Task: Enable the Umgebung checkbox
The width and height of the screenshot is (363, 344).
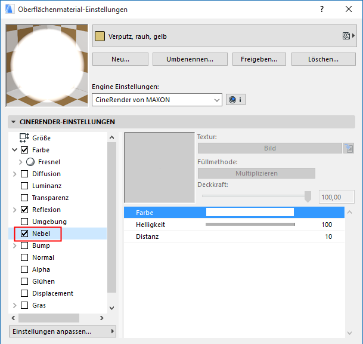Action: pos(24,222)
